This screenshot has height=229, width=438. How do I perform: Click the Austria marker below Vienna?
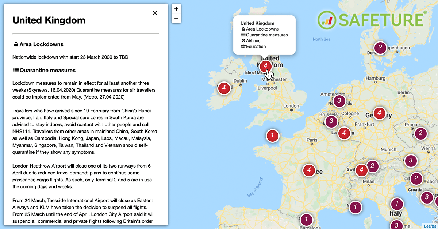(411, 160)
